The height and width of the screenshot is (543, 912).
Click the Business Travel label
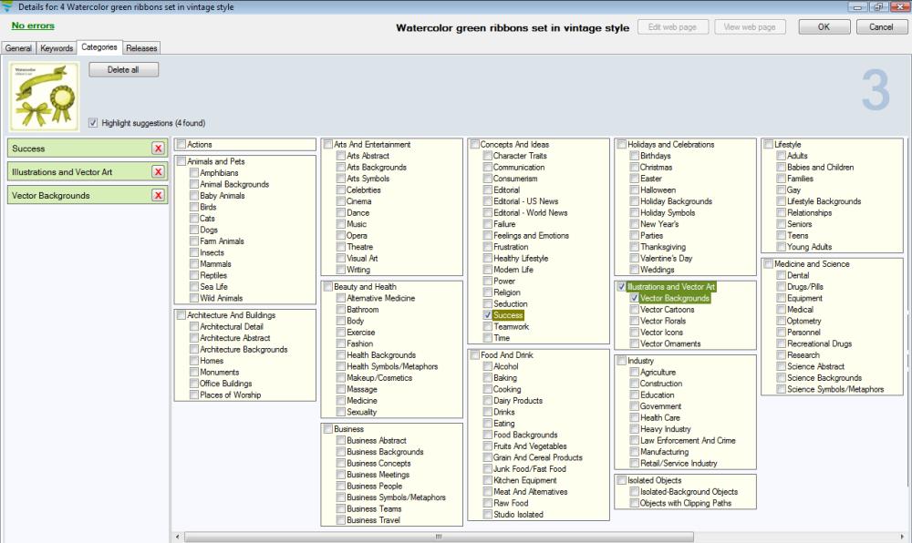point(373,520)
